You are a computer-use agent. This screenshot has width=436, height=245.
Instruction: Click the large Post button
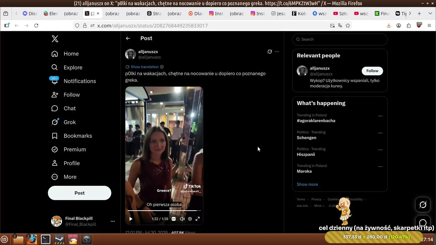pyautogui.click(x=79, y=193)
